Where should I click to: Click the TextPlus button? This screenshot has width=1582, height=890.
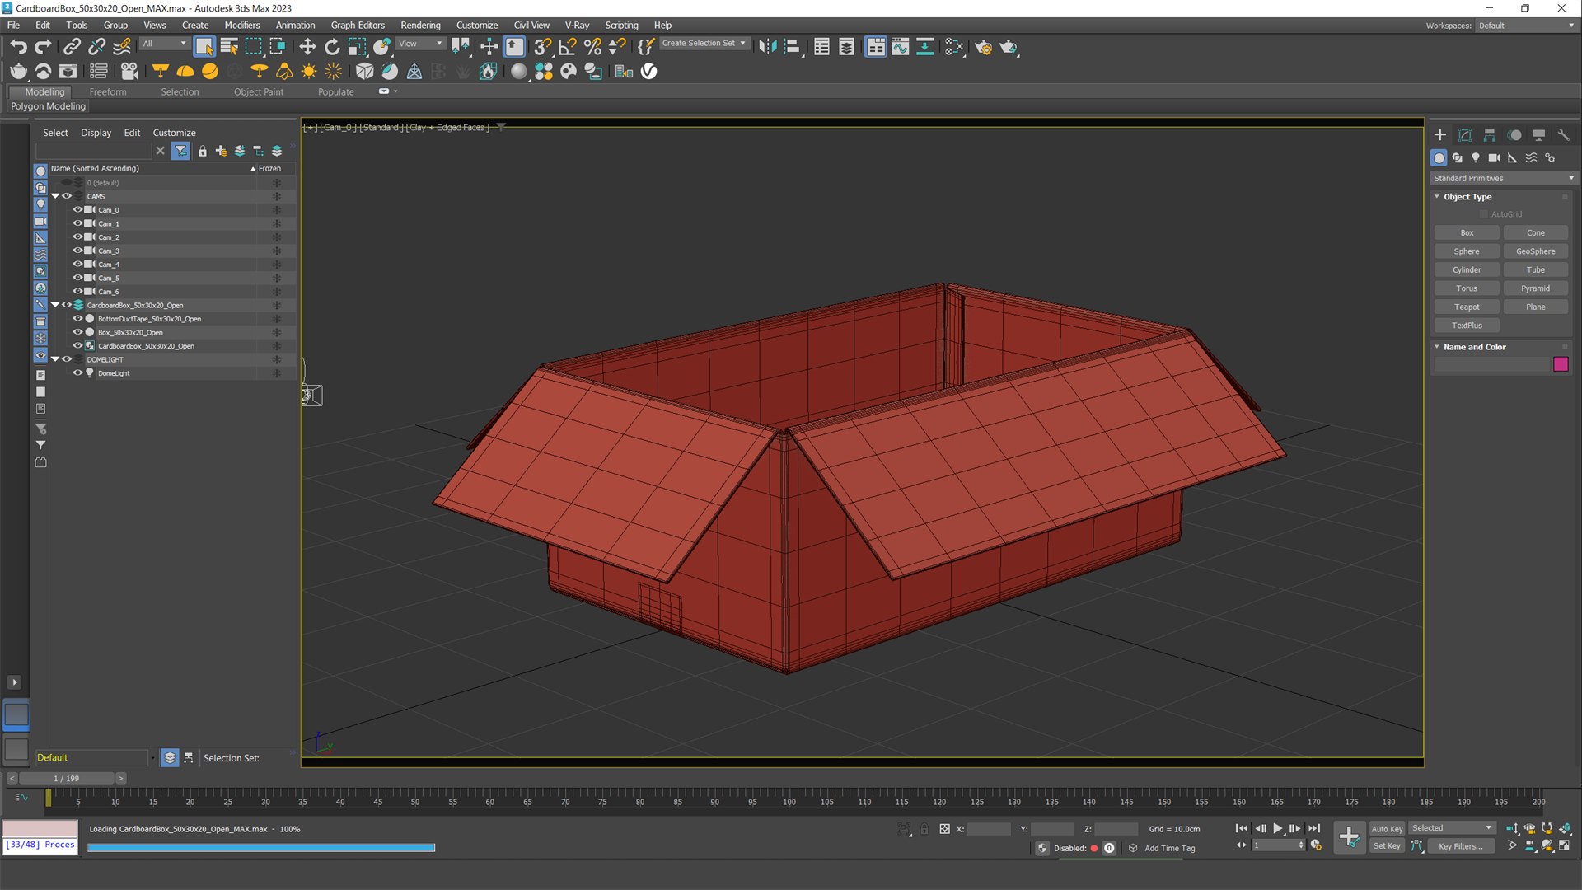(1467, 326)
